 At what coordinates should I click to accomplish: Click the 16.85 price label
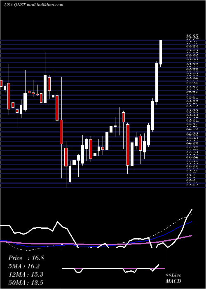click(x=192, y=37)
